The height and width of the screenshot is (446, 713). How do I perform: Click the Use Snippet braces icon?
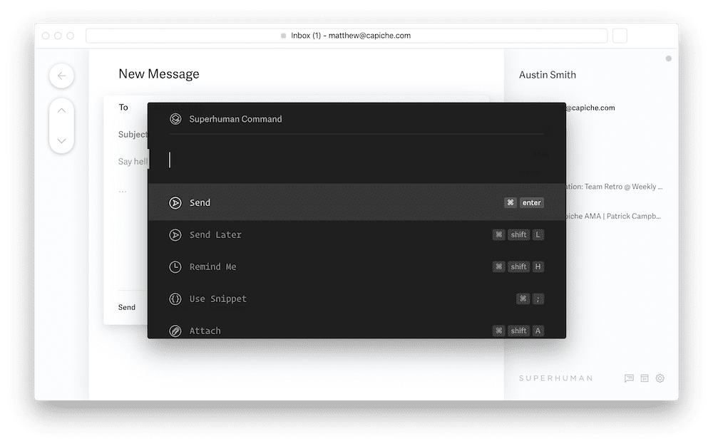click(175, 299)
